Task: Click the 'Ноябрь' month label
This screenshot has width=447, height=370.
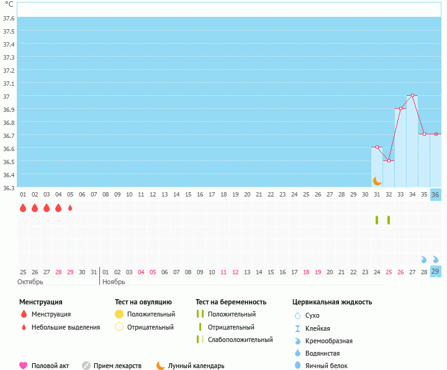Action: tap(113, 282)
